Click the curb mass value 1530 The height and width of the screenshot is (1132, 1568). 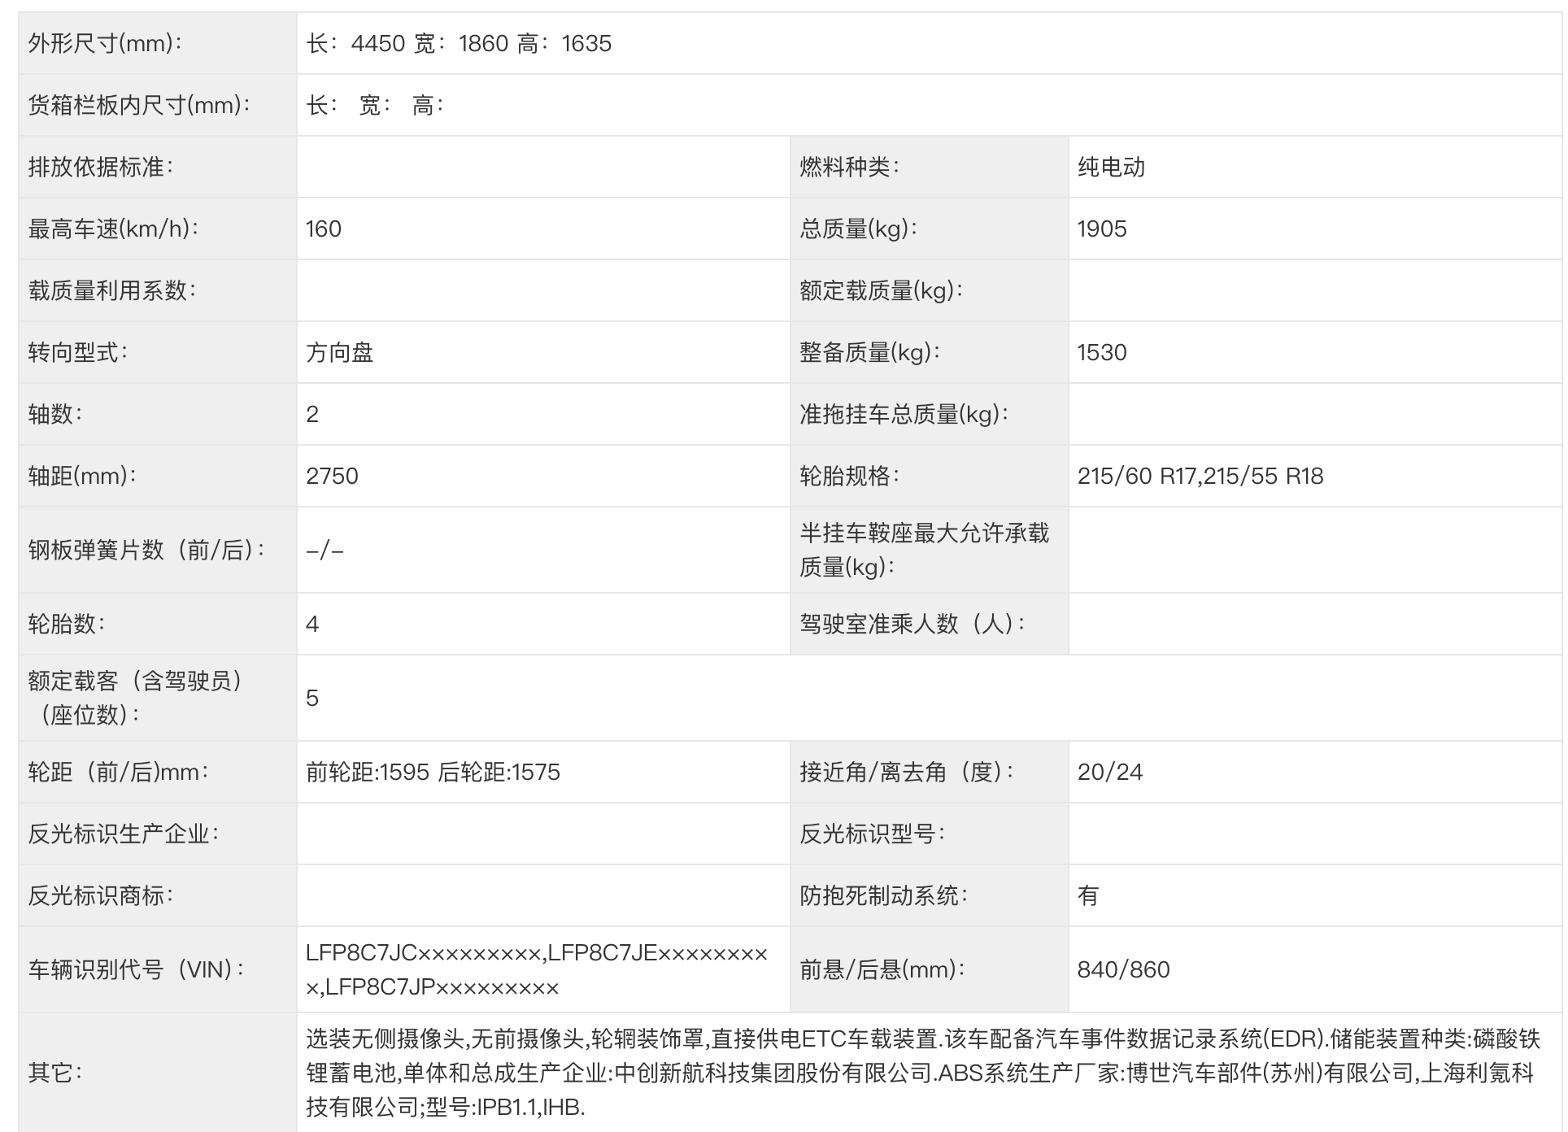pyautogui.click(x=1102, y=352)
